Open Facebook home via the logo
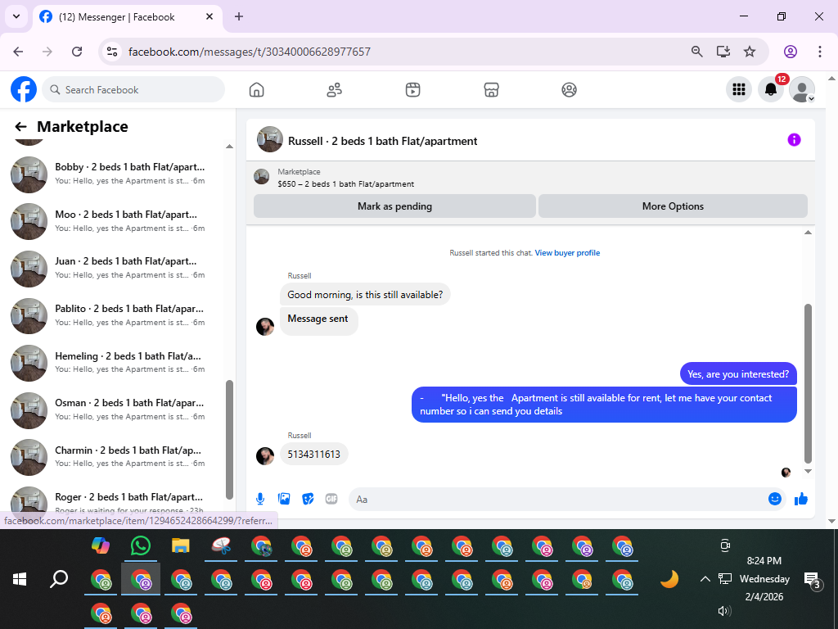The height and width of the screenshot is (629, 838). tap(24, 89)
